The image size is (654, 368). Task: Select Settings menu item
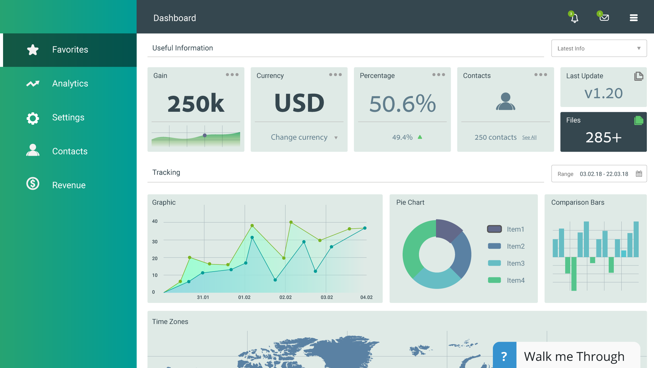point(68,118)
